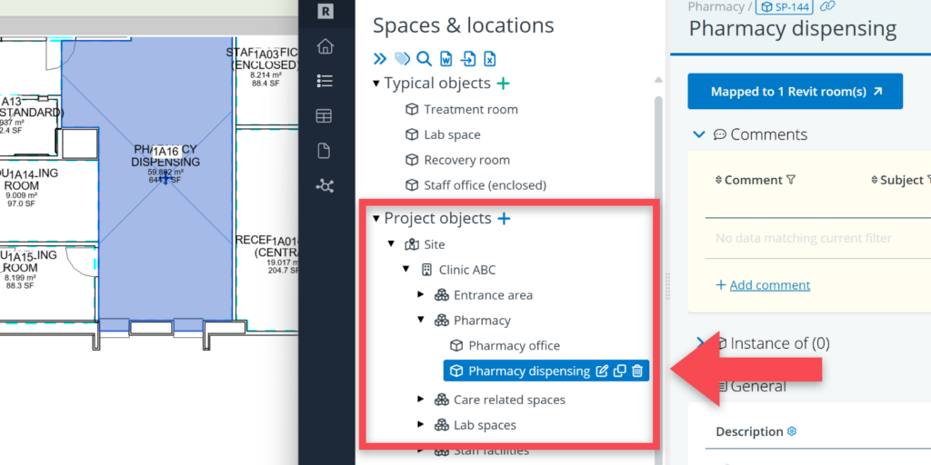Click the search magnifier icon
The image size is (931, 465).
click(x=424, y=59)
